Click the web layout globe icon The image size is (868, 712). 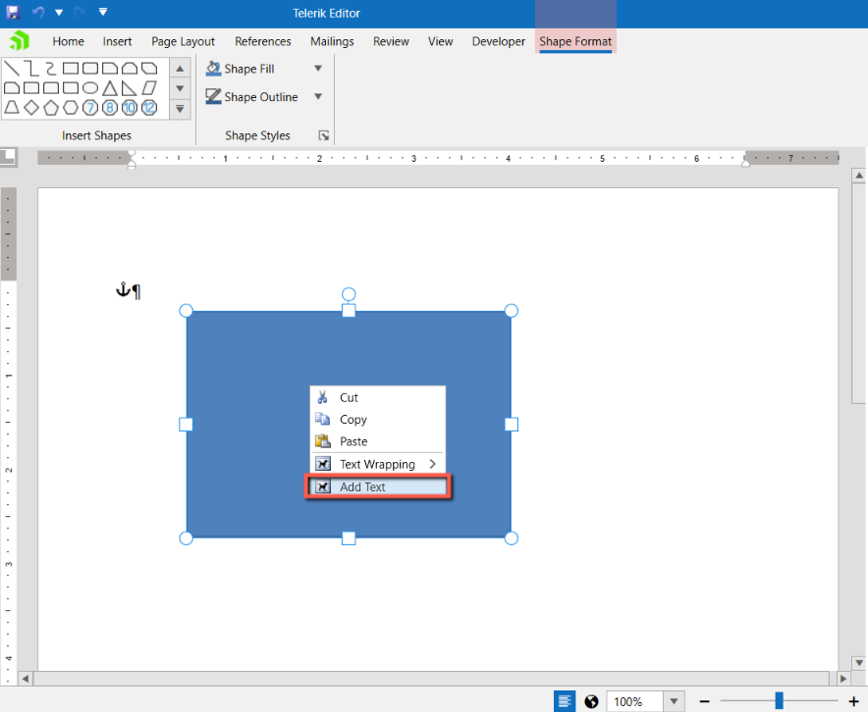click(590, 701)
